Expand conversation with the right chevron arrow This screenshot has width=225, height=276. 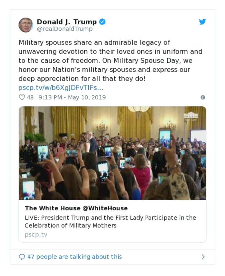pyautogui.click(x=203, y=257)
